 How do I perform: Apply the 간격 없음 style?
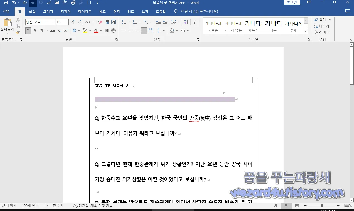coord(233,26)
